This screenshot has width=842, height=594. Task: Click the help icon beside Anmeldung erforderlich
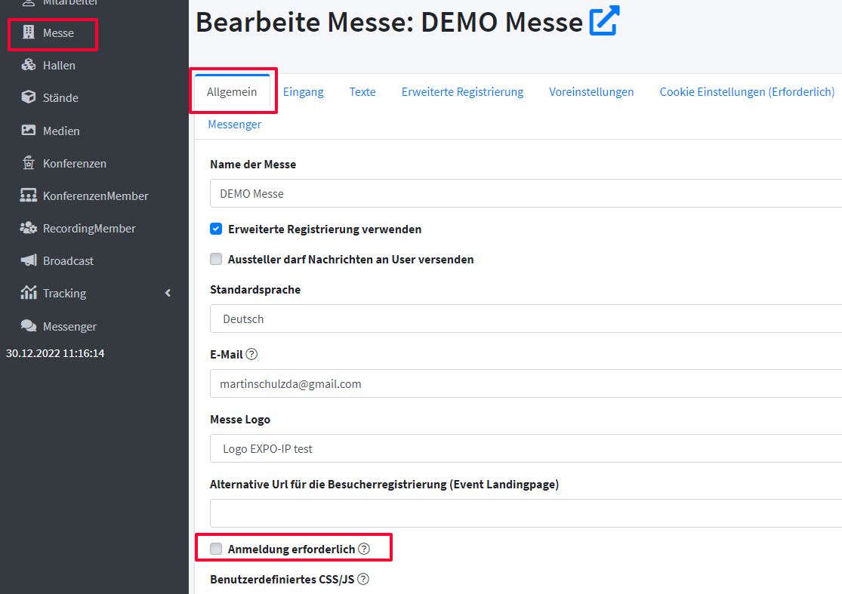[x=364, y=549]
